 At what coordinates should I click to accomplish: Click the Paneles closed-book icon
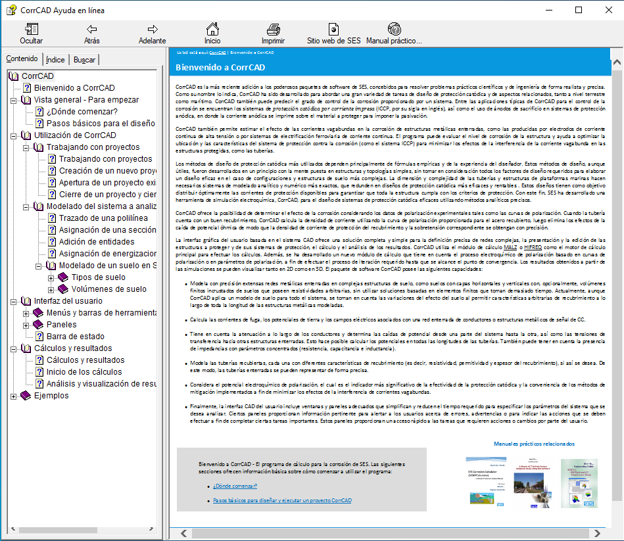(38, 325)
